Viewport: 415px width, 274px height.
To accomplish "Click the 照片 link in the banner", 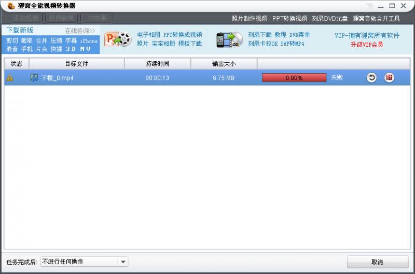I will (x=143, y=44).
